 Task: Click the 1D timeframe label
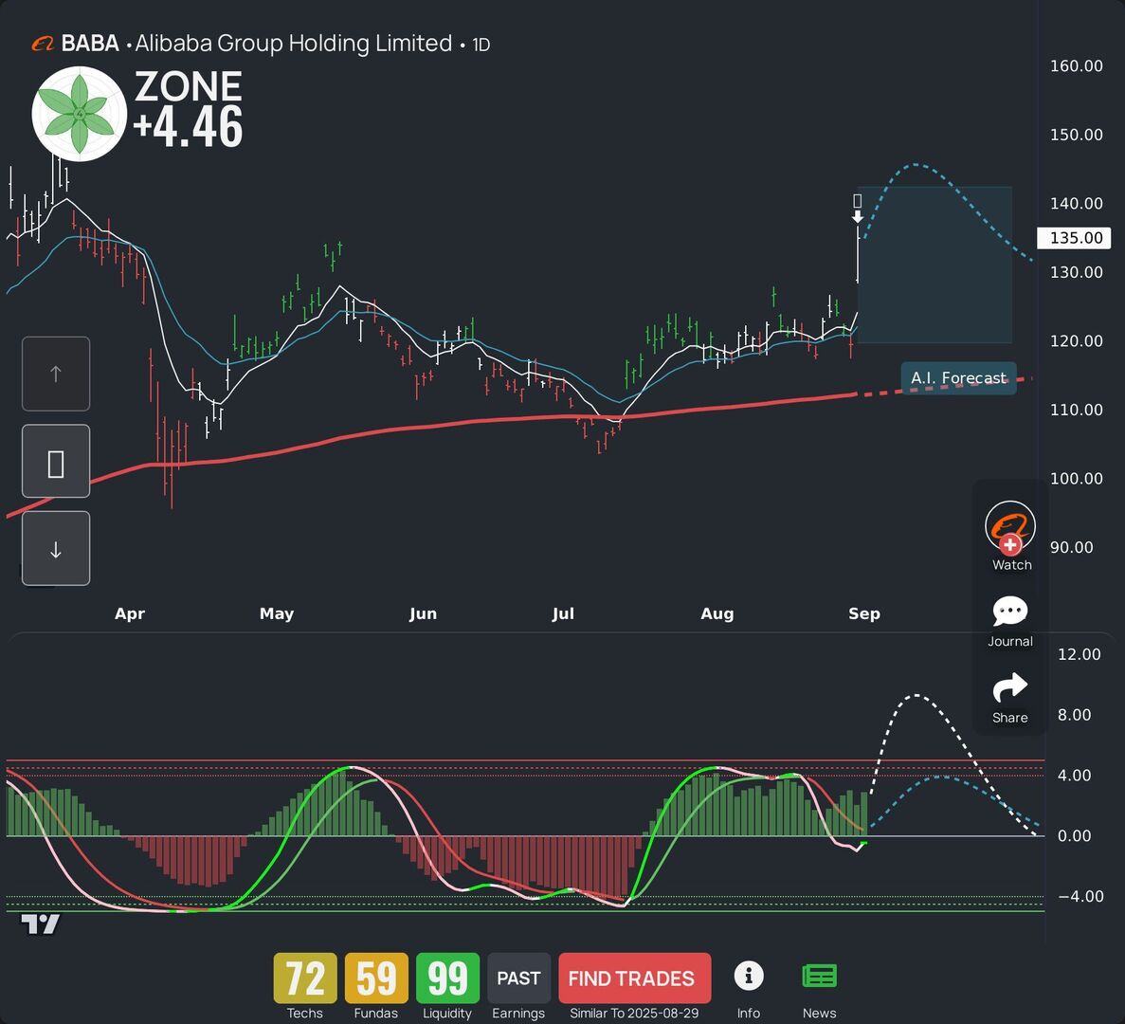pos(481,46)
